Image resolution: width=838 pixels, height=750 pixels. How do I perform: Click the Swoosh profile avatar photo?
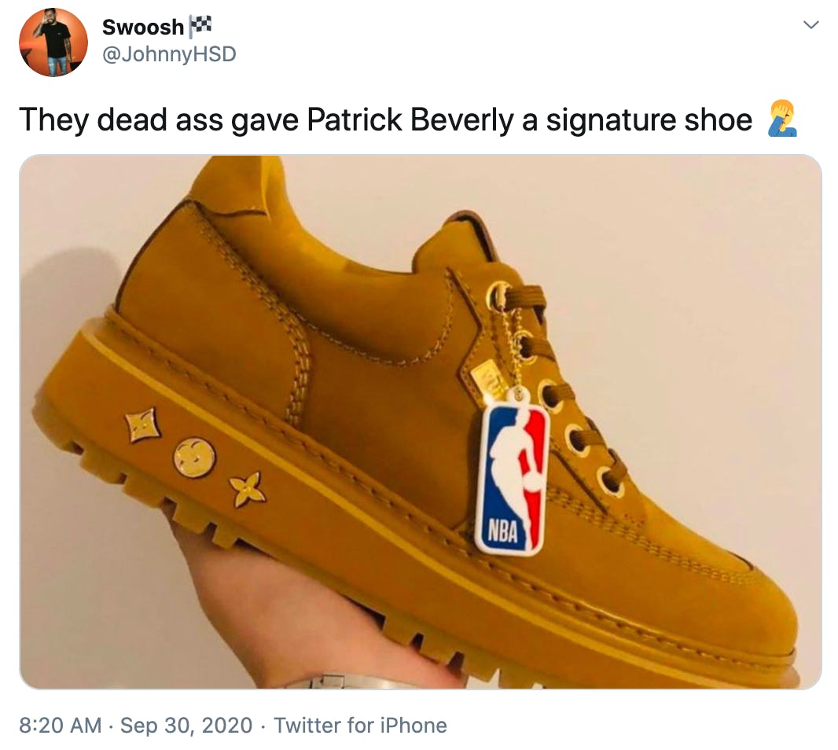point(53,42)
